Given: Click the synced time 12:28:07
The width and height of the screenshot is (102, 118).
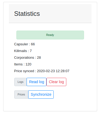Looking at the screenshot, I should tap(63, 71).
